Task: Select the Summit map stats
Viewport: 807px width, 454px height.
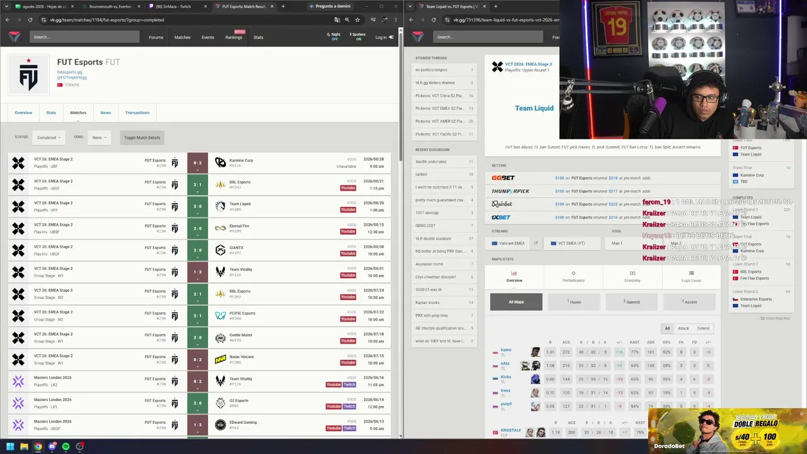Action: [631, 302]
